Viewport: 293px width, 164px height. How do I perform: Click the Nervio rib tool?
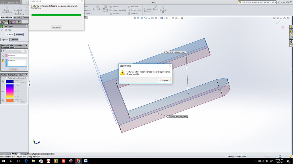[x=113, y=6]
